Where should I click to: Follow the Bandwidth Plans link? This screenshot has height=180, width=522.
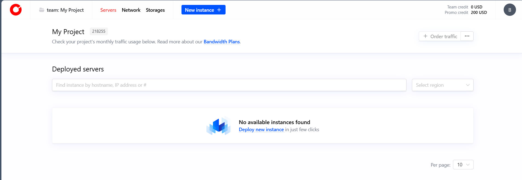221,42
